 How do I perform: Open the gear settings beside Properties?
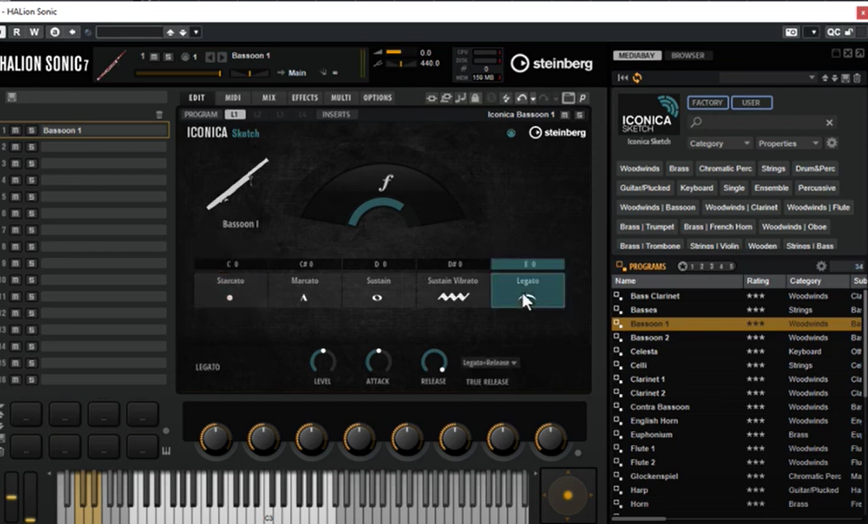click(x=832, y=143)
